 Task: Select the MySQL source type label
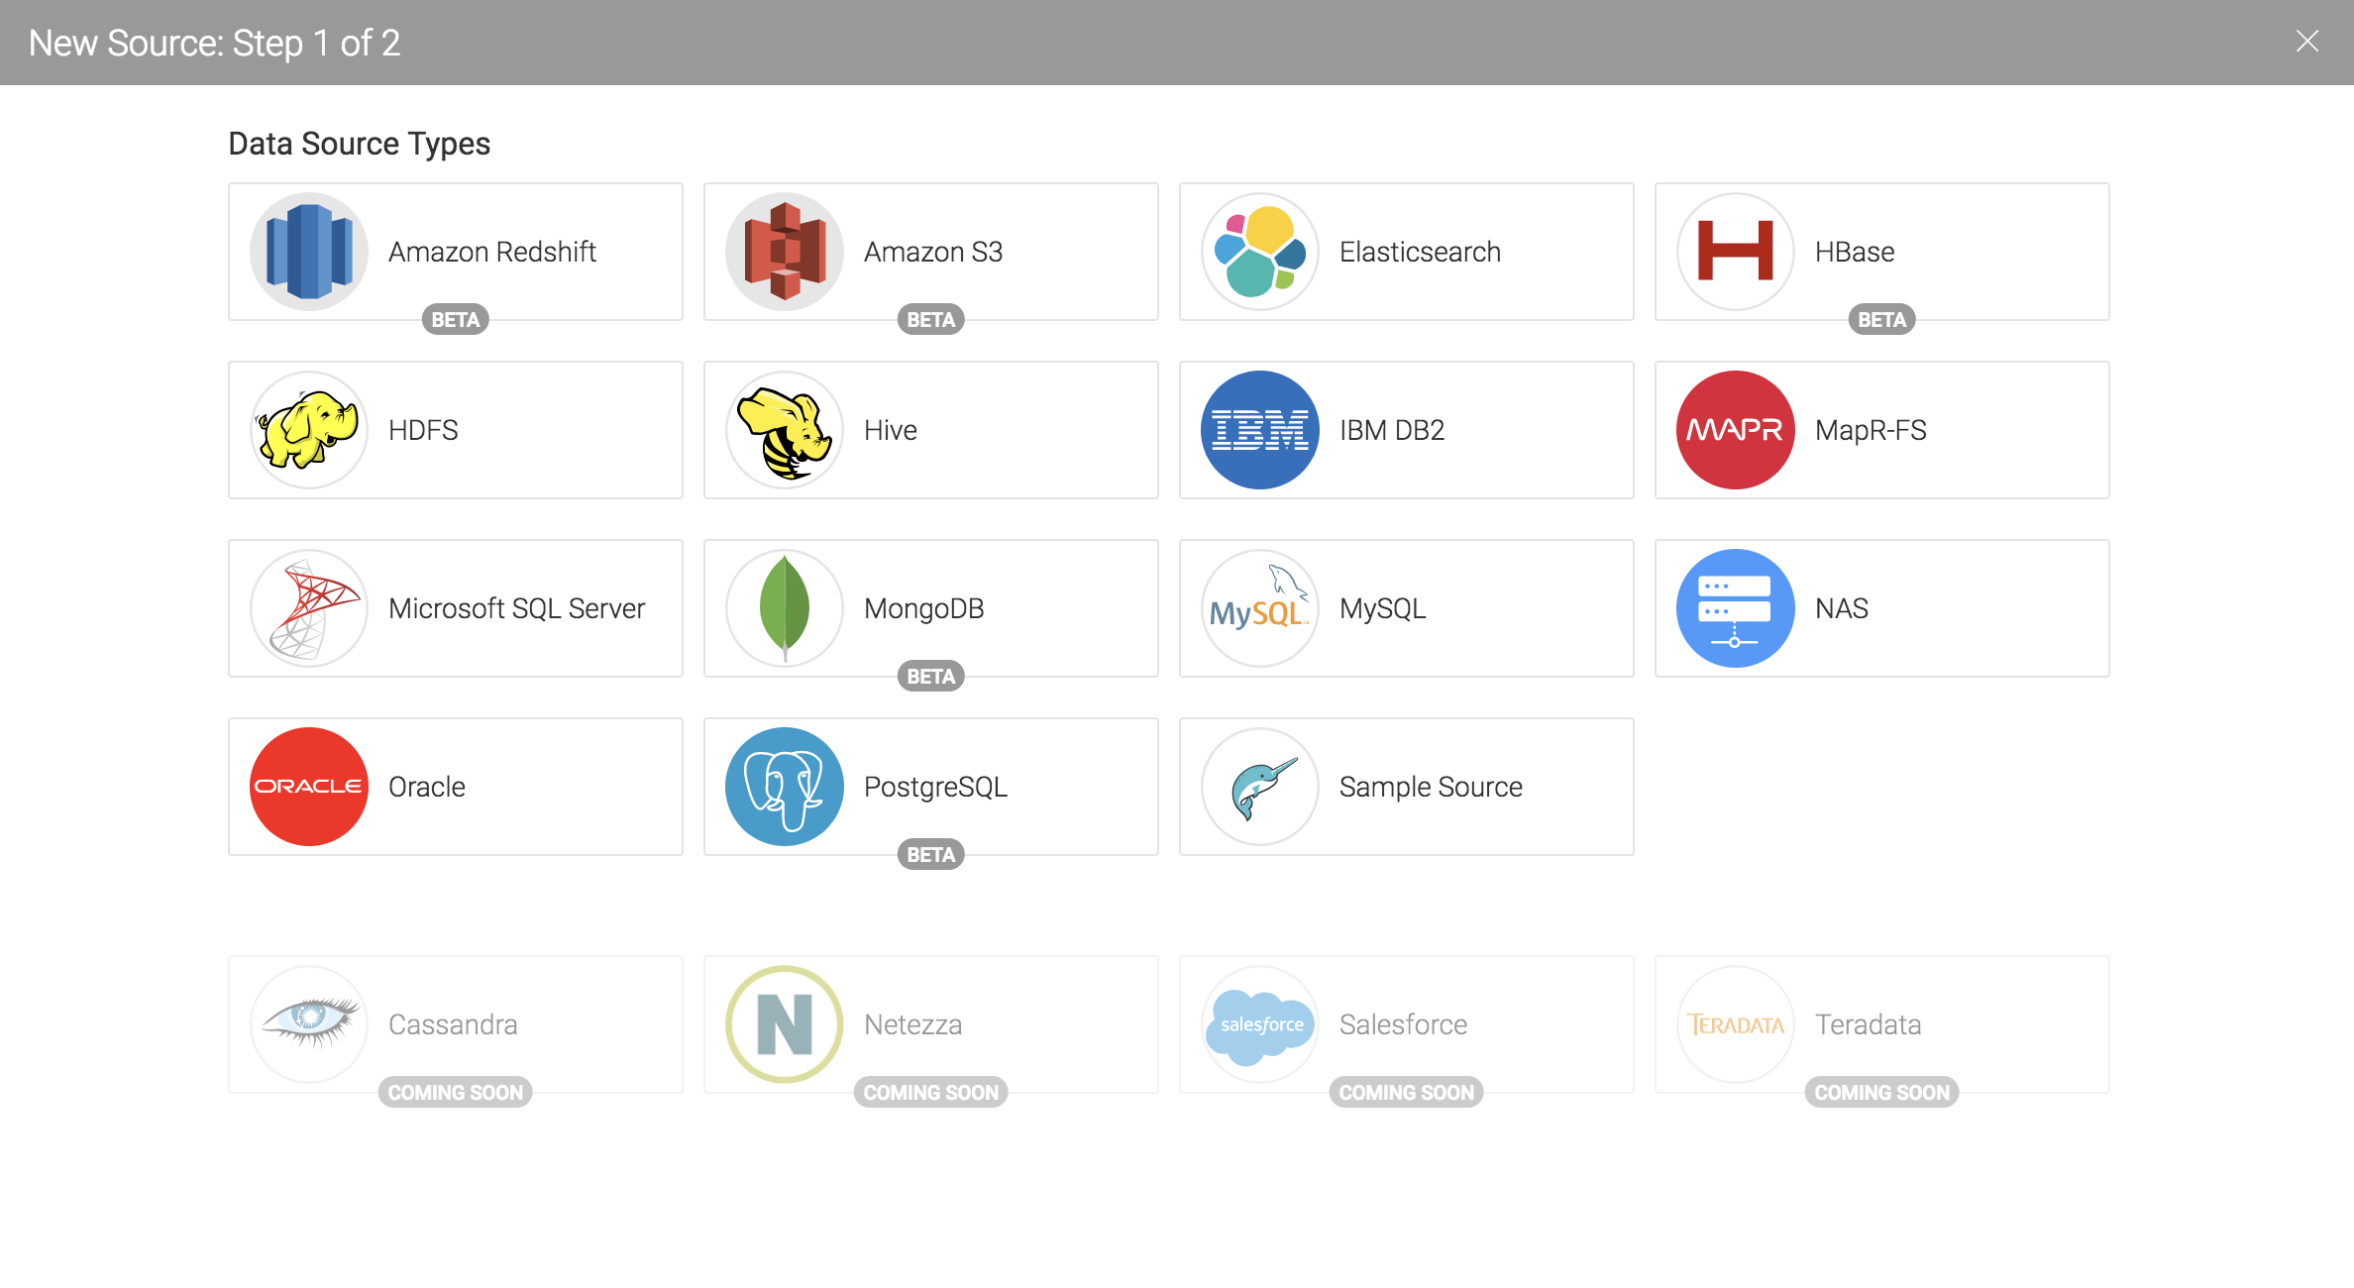point(1382,608)
